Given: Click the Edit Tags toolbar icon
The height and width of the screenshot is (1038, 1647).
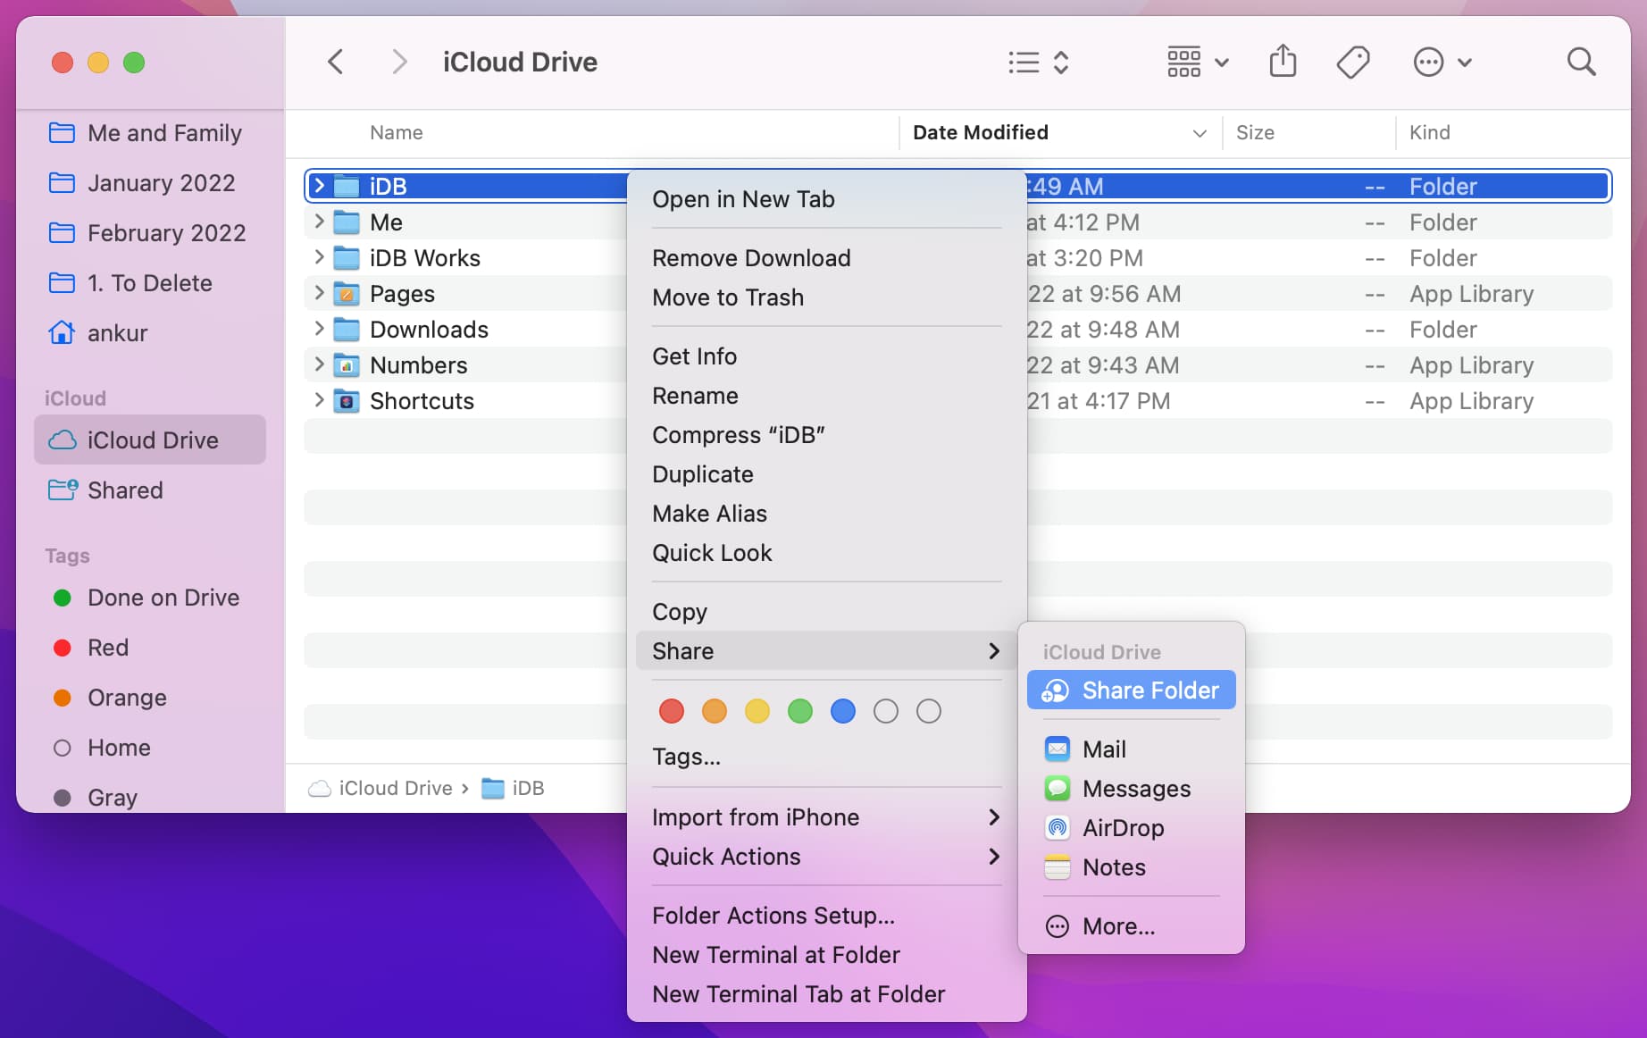Looking at the screenshot, I should point(1353,63).
